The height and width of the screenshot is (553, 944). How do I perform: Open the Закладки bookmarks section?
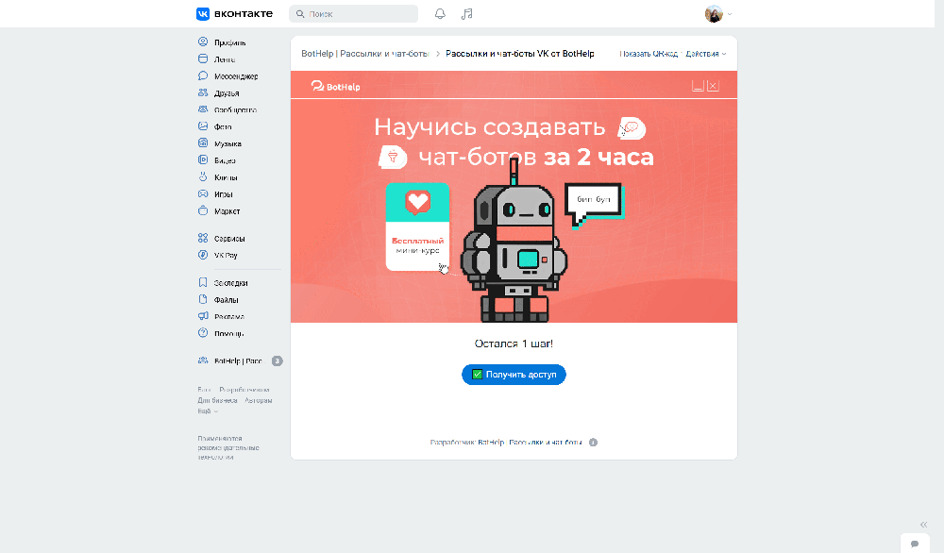tap(230, 283)
